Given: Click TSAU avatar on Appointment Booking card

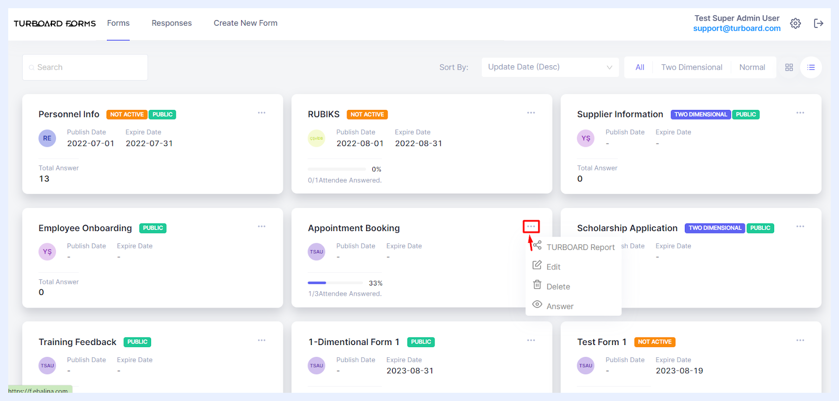Looking at the screenshot, I should [x=317, y=252].
